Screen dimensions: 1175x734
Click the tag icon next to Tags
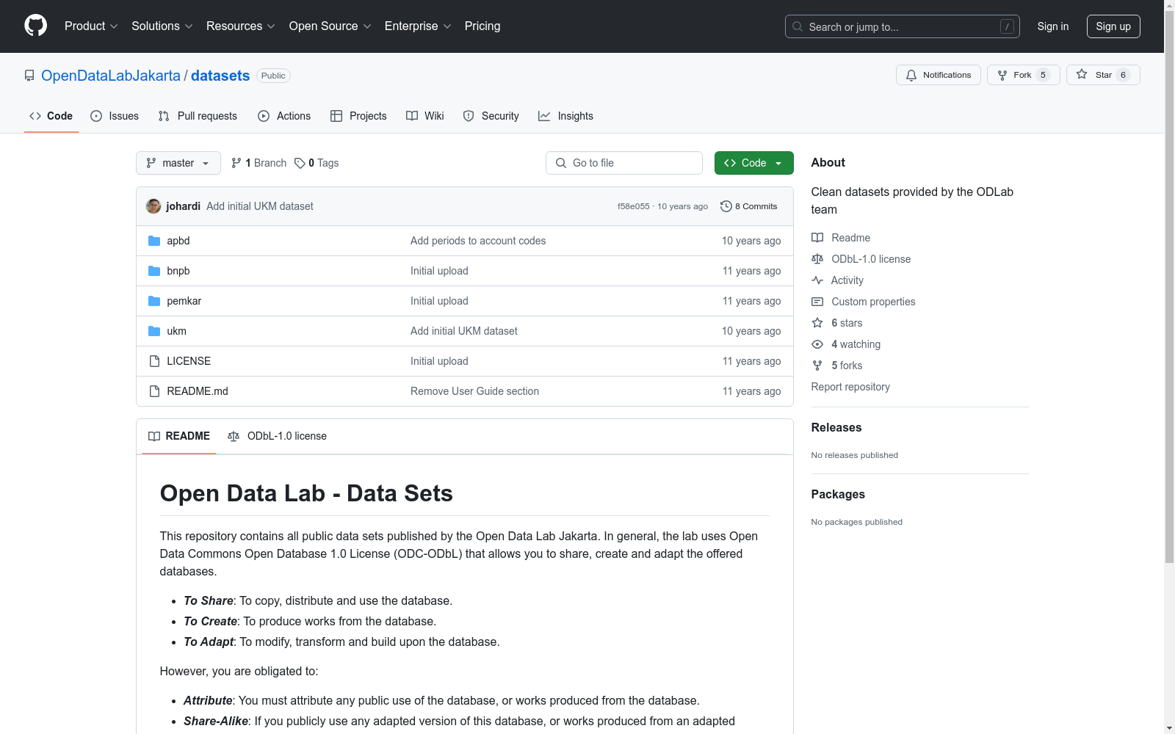click(300, 163)
